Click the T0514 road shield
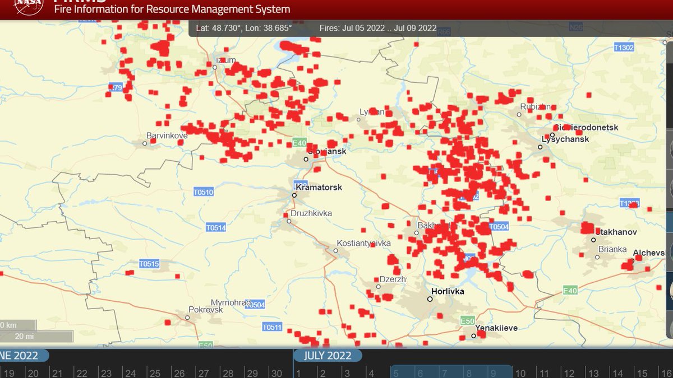Screen dimensions: 673x378 (216, 227)
